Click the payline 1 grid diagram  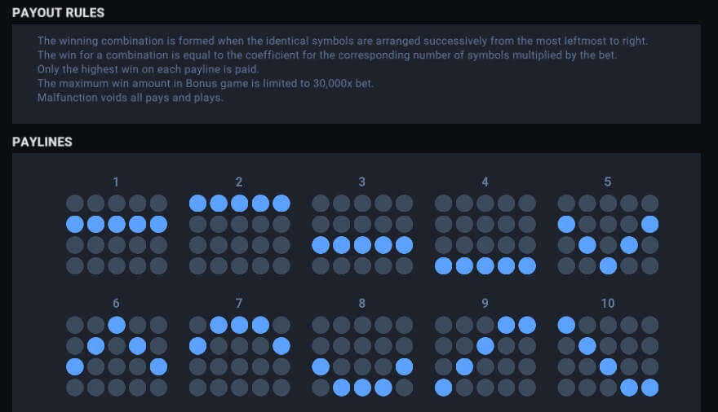[117, 234]
